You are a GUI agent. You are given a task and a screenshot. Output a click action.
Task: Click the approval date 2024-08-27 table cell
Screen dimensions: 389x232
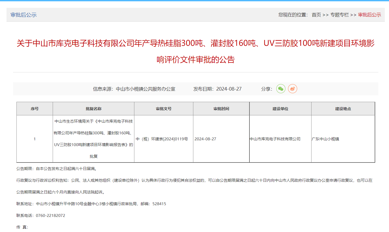point(205,139)
